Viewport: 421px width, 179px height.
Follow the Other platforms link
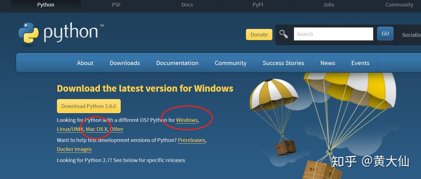117,129
